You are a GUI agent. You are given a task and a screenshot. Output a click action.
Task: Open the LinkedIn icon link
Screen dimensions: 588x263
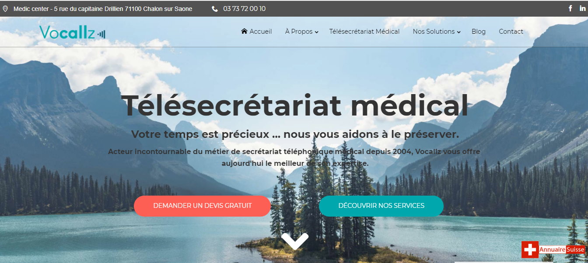point(583,8)
